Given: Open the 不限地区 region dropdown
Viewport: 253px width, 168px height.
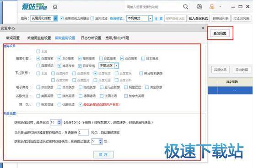Looking at the screenshot, I should (117, 65).
